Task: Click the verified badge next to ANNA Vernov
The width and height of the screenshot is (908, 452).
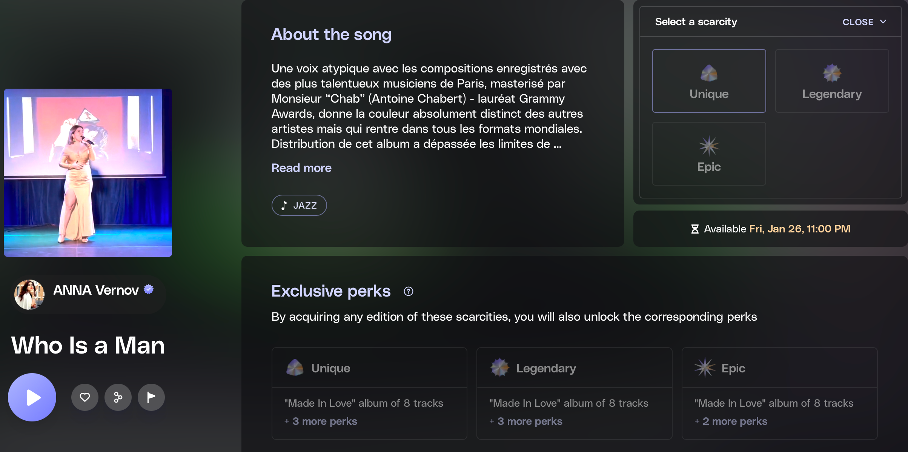Action: tap(149, 289)
